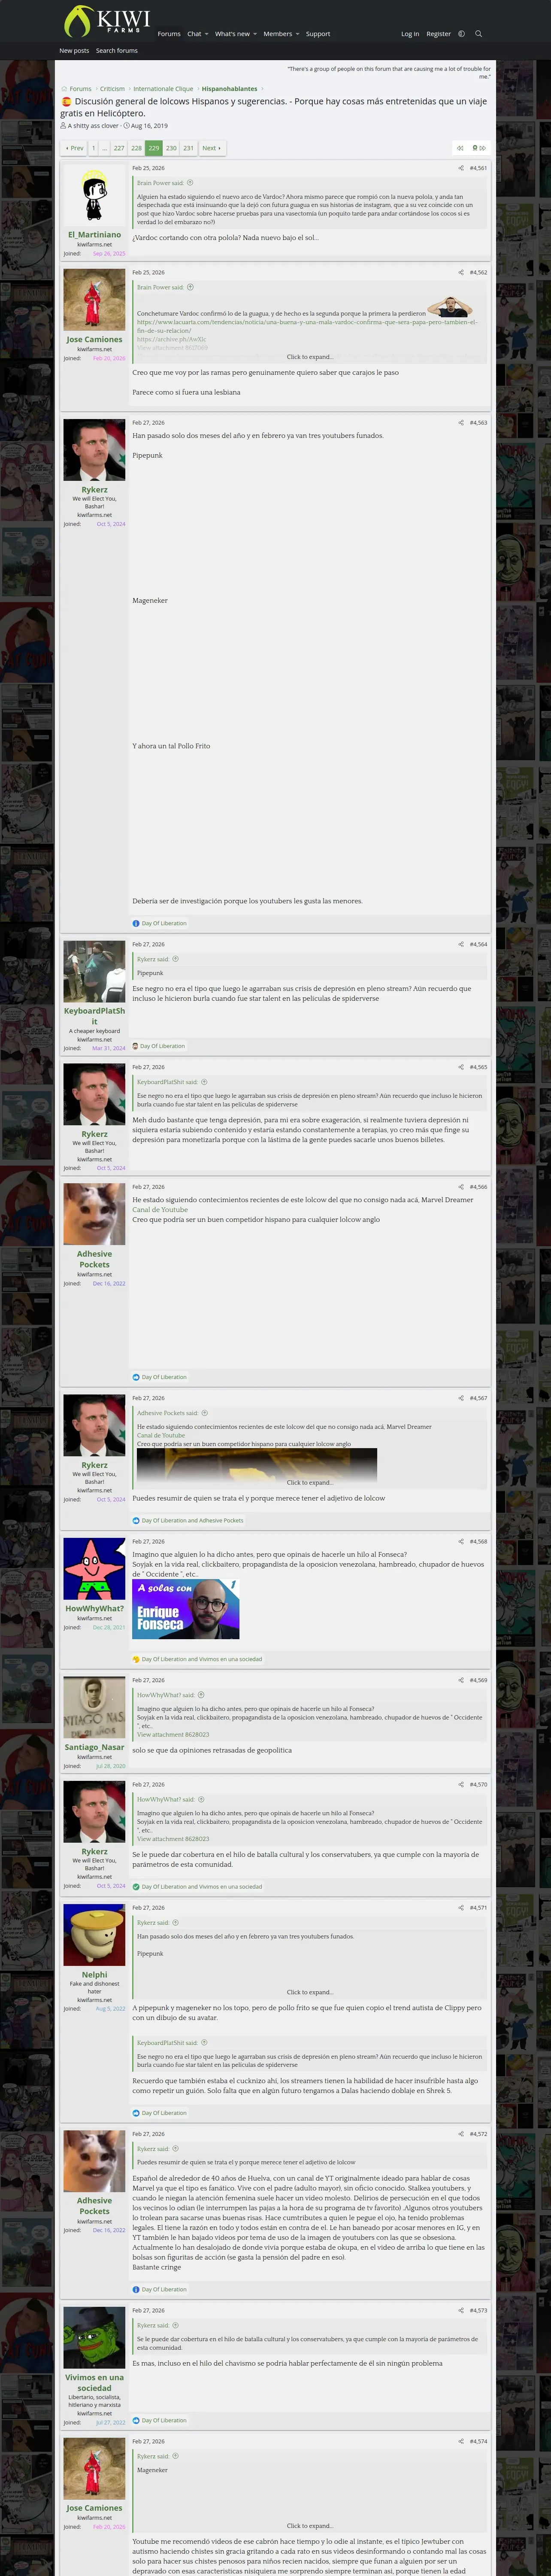Open the Support nav item
551x2576 pixels.
318,34
